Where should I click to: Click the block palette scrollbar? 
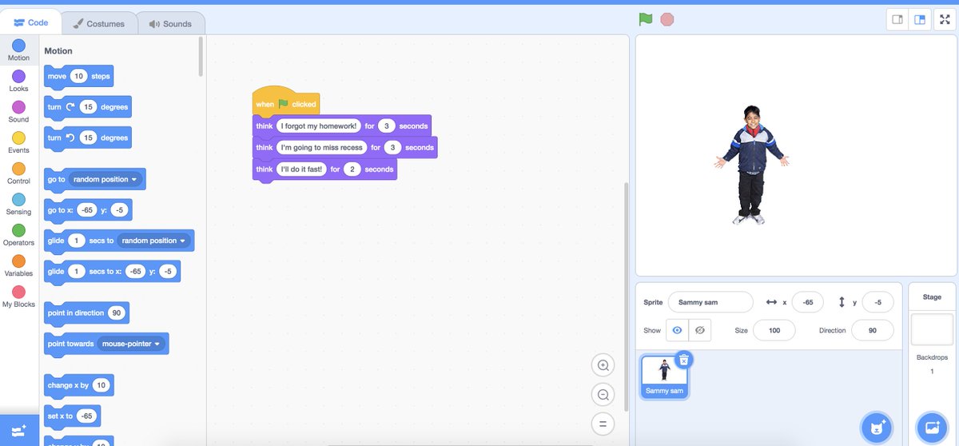click(x=201, y=56)
